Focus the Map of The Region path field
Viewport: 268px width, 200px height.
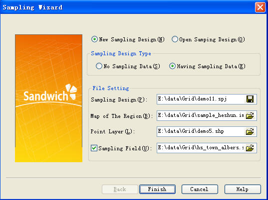coord(201,115)
